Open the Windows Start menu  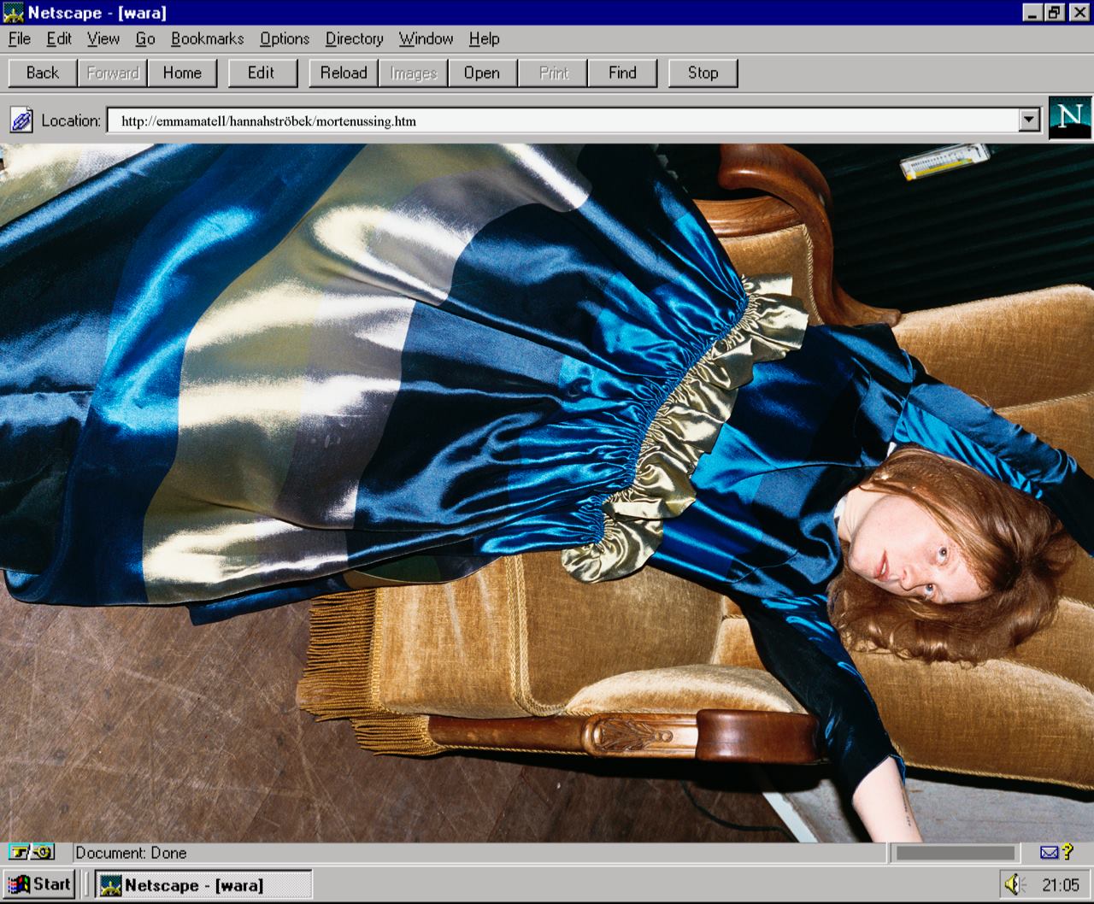(39, 884)
